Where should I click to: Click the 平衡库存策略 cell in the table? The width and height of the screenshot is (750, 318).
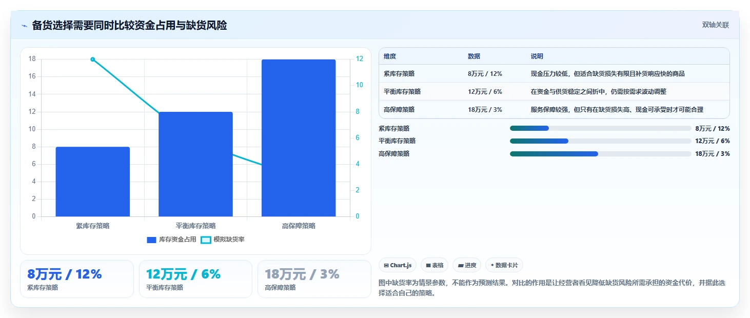pos(402,92)
